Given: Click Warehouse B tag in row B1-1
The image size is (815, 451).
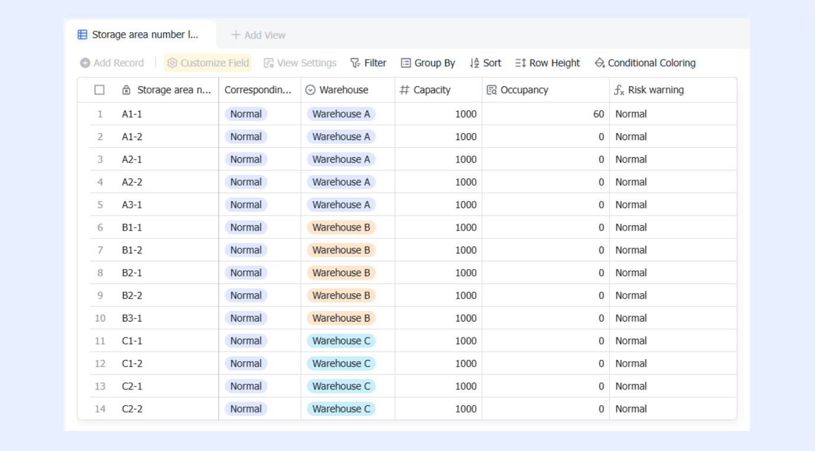Looking at the screenshot, I should click(341, 228).
